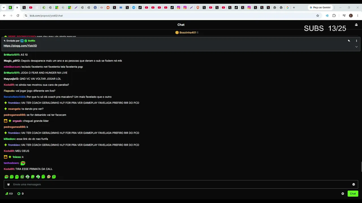
Task: Open the Extensions puzzle icon
Action: coord(334,16)
